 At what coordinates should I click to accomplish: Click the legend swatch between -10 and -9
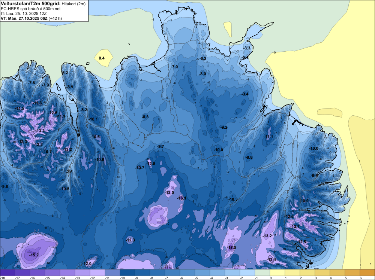(x=127, y=273)
